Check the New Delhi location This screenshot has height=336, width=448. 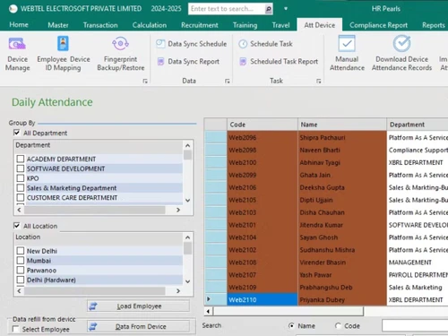tap(21, 251)
